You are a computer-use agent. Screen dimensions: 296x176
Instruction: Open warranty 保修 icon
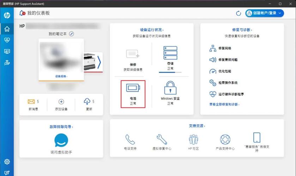point(133,54)
